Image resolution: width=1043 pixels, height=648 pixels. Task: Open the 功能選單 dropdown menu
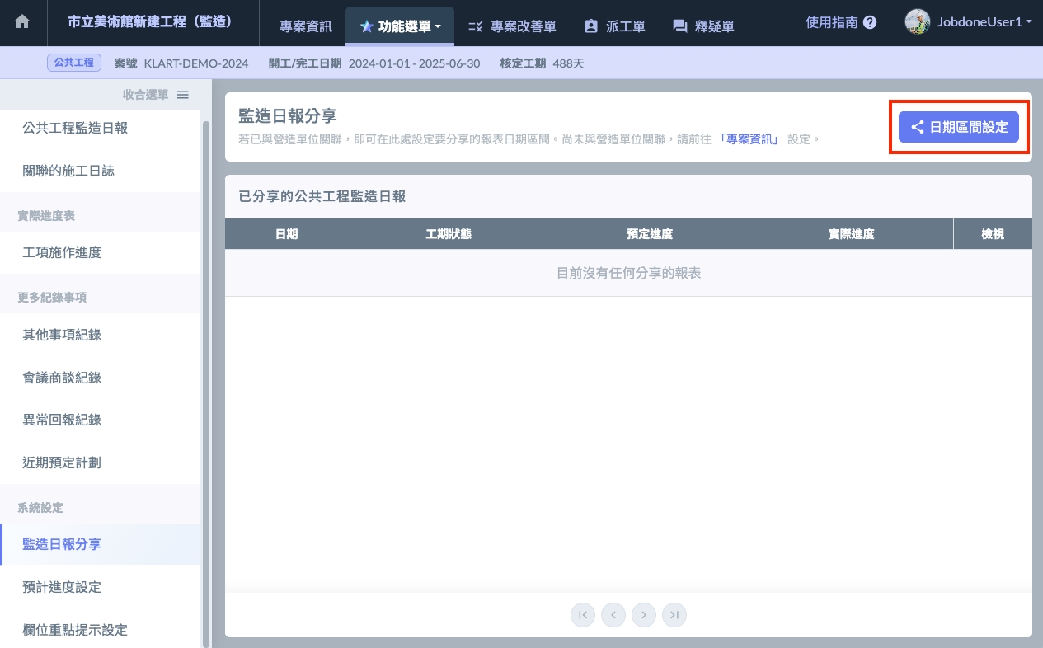pos(401,26)
